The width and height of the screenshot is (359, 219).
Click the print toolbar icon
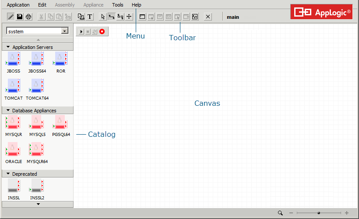pyautogui.click(x=28, y=17)
